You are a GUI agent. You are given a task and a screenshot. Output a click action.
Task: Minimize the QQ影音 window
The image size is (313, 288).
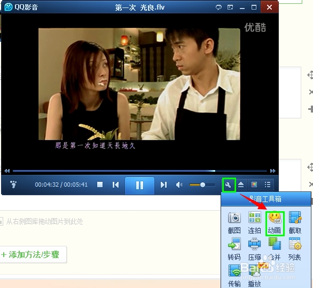tap(242, 8)
